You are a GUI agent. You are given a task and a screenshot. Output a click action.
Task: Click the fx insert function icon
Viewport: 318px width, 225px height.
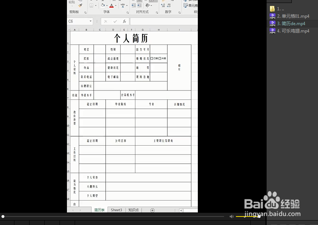124,21
